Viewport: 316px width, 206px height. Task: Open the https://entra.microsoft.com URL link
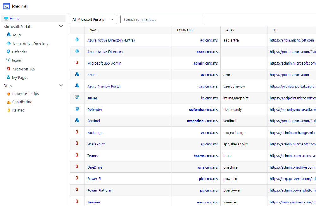[x=292, y=40]
